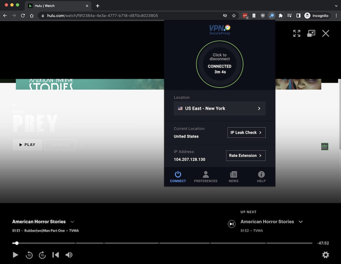
Task: Toggle the browser content blocking eye icon
Action: [225, 16]
